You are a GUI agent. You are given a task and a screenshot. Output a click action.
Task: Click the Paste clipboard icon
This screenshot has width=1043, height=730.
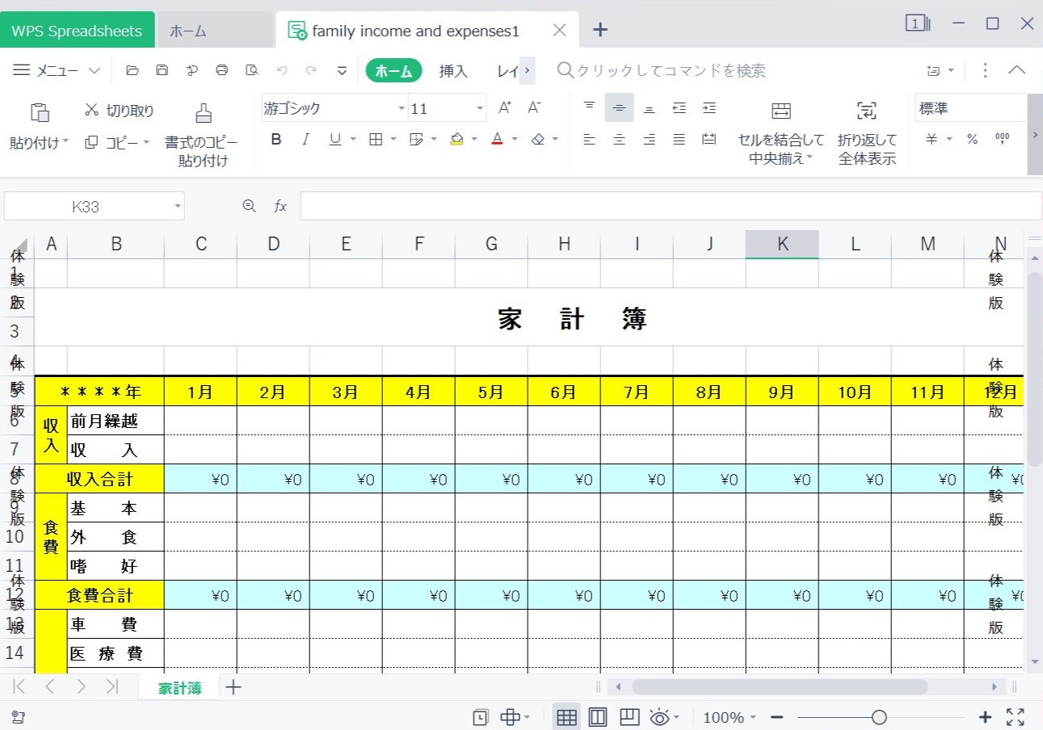(x=40, y=112)
